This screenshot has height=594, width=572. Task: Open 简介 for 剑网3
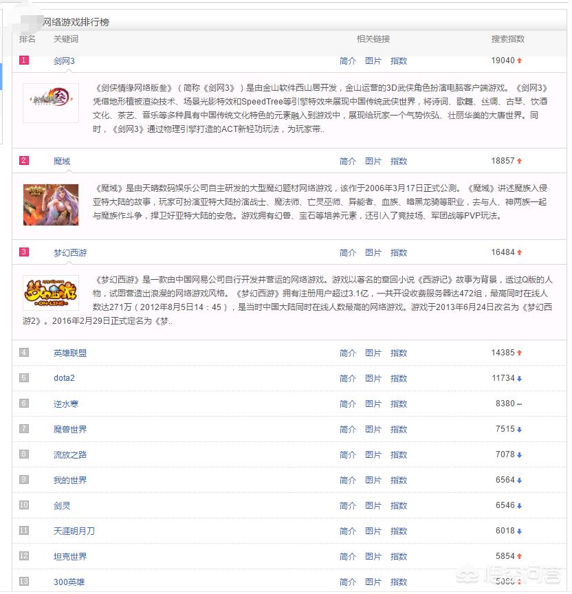click(x=348, y=60)
